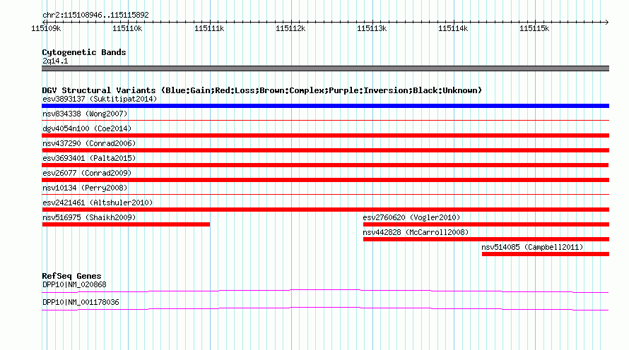Click the 115115k ruler tick label
Image resolution: width=629 pixels, height=350 pixels.
[x=534, y=28]
